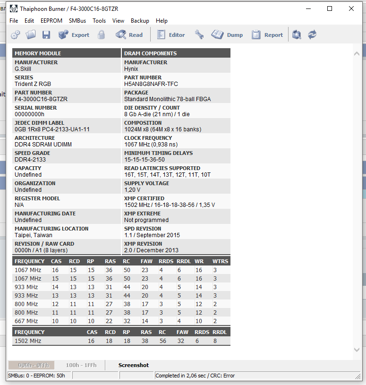Click the database search icon

(297, 35)
